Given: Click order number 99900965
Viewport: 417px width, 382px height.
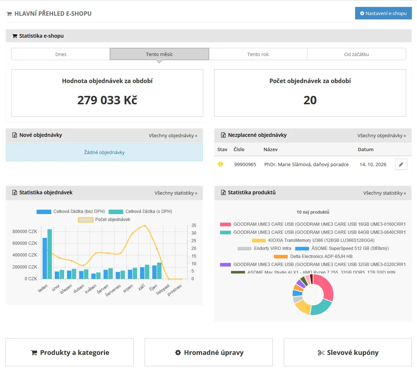Looking at the screenshot, I should click(245, 165).
